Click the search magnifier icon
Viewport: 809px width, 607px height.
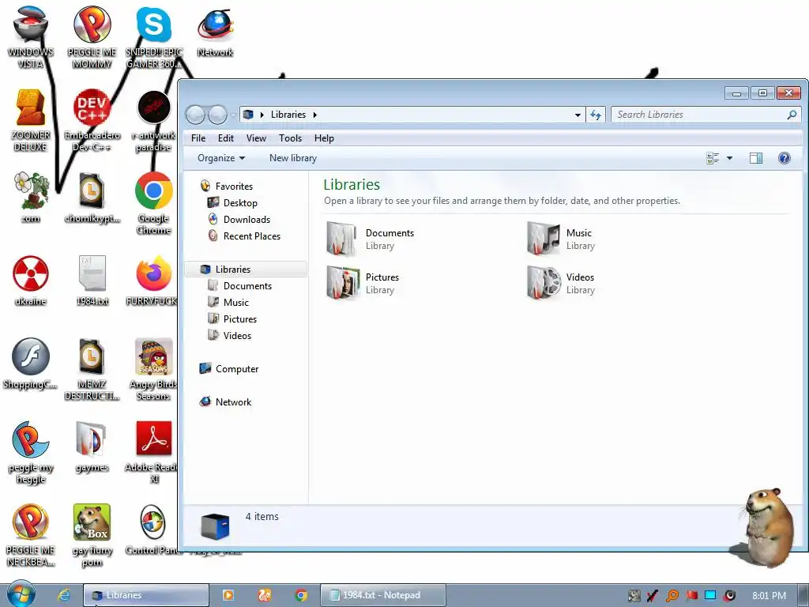tap(792, 115)
